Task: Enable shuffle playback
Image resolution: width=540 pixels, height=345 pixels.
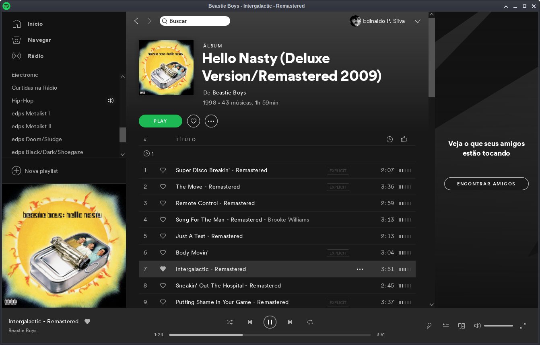Action: pos(230,322)
